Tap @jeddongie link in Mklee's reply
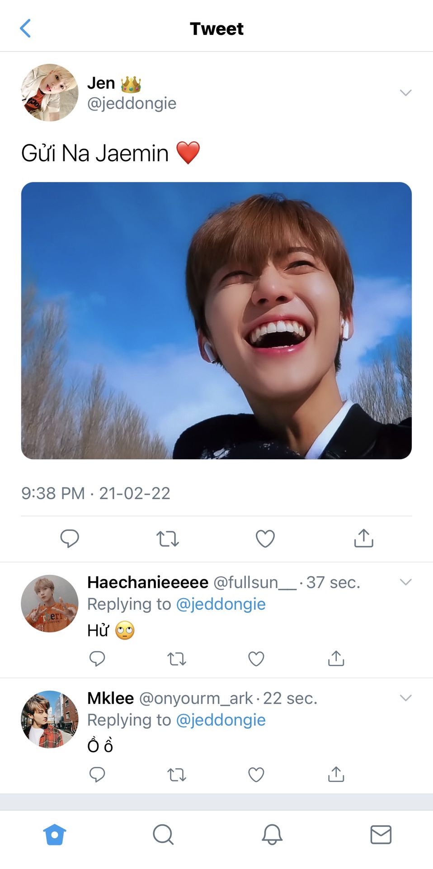 [221, 720]
